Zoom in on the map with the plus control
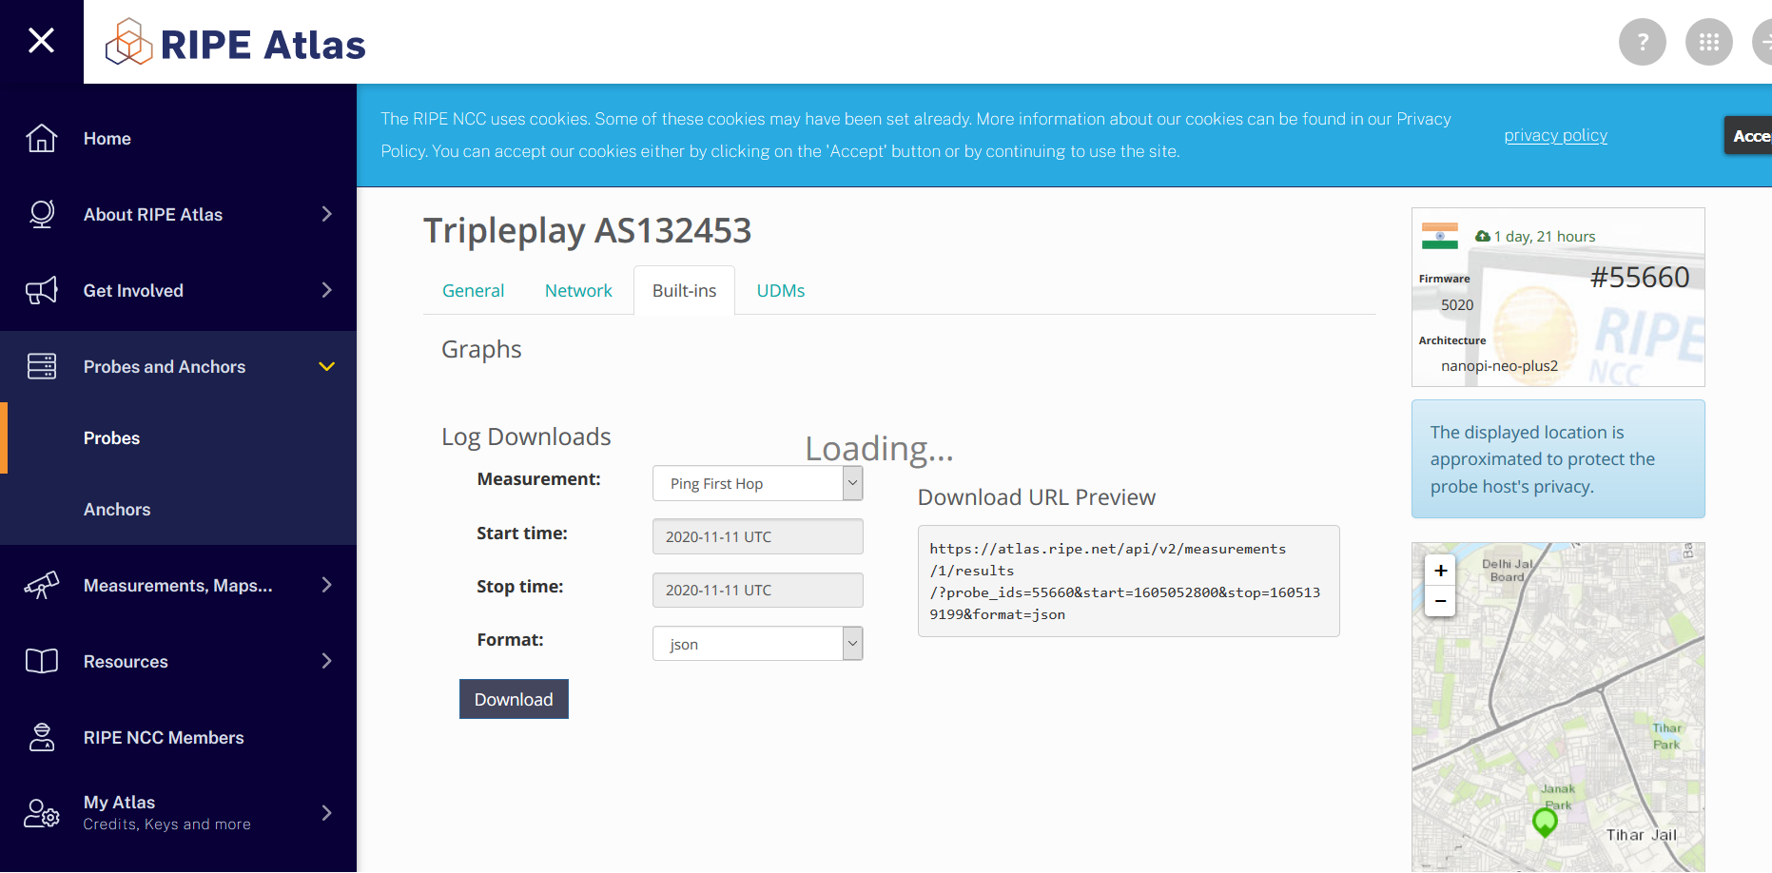Image resolution: width=1772 pixels, height=873 pixels. [1440, 571]
